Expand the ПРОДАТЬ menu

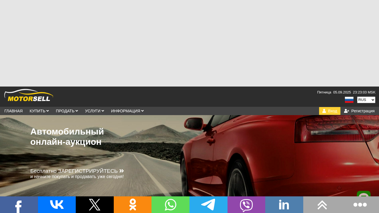coord(67,111)
